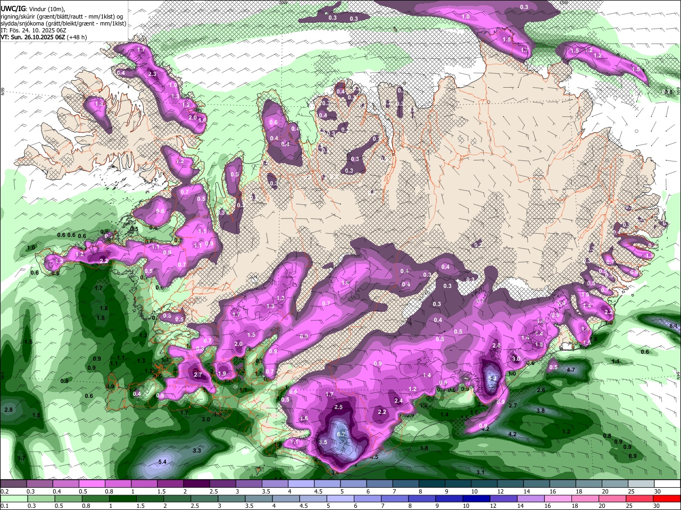Click the sleet/snow legend swatch for 0.2–0.3 mm
Viewport: 681px width, 510px height.
click(x=13, y=484)
